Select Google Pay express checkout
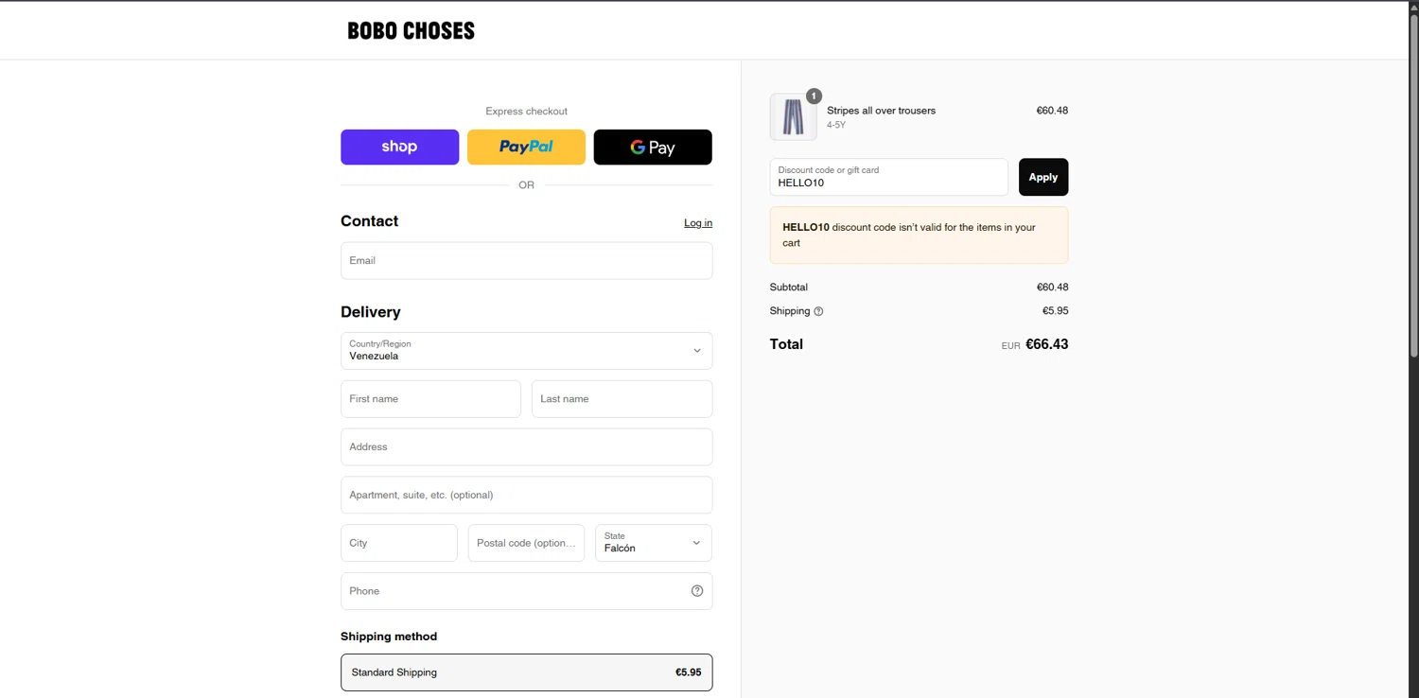Image resolution: width=1419 pixels, height=698 pixels. pyautogui.click(x=653, y=147)
